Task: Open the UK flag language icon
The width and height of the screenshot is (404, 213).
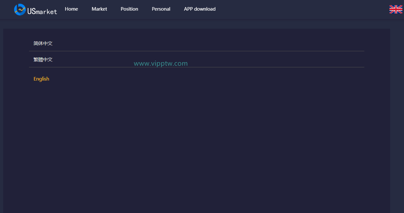Action: click(x=396, y=9)
